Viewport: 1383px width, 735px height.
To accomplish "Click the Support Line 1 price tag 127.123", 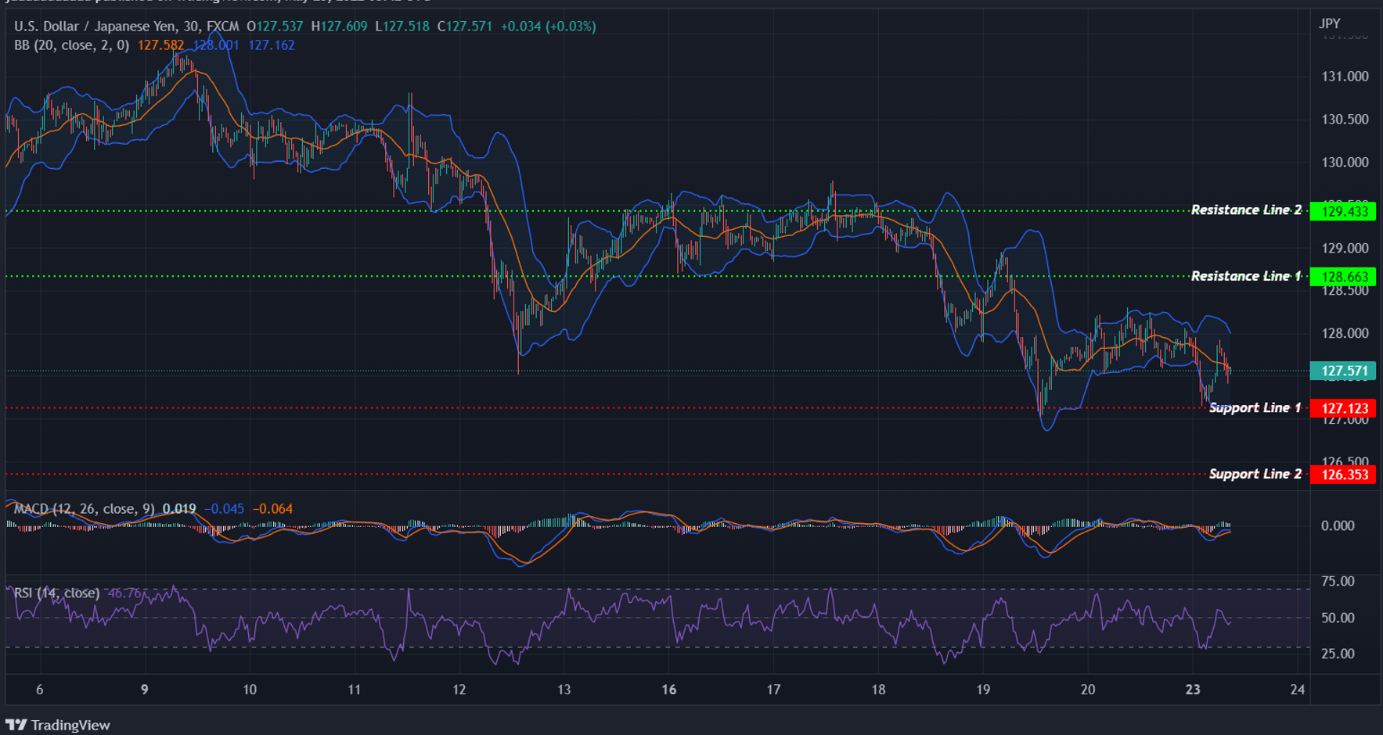I will click(x=1343, y=407).
